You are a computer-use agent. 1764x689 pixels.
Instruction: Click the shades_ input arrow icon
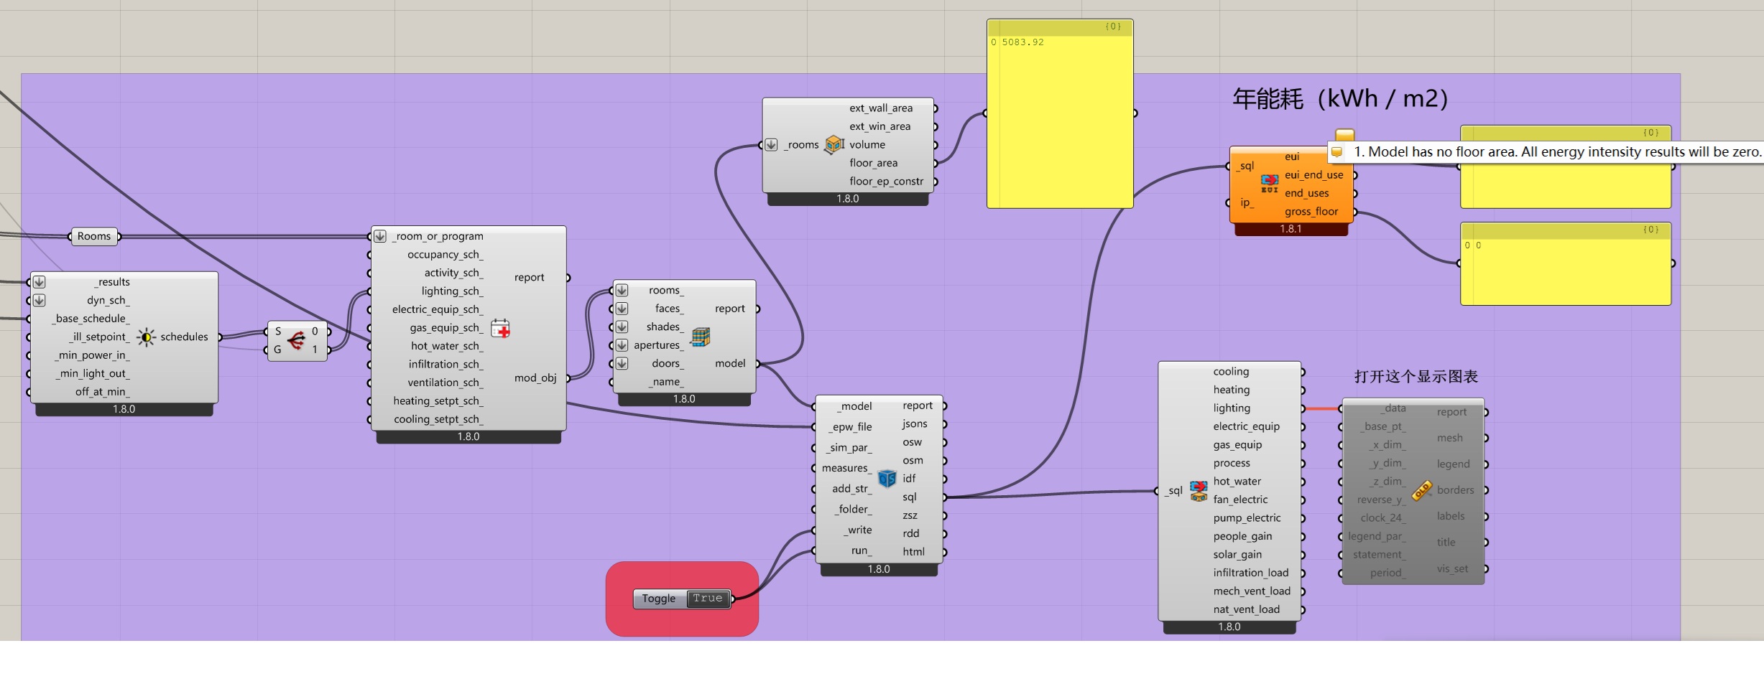pyautogui.click(x=622, y=327)
